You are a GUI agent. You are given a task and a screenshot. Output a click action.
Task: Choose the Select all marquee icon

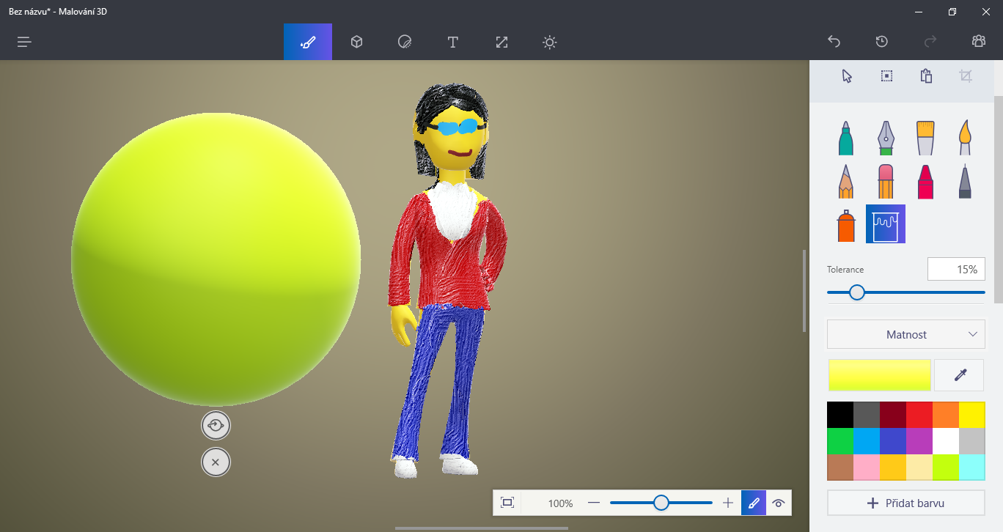[886, 76]
